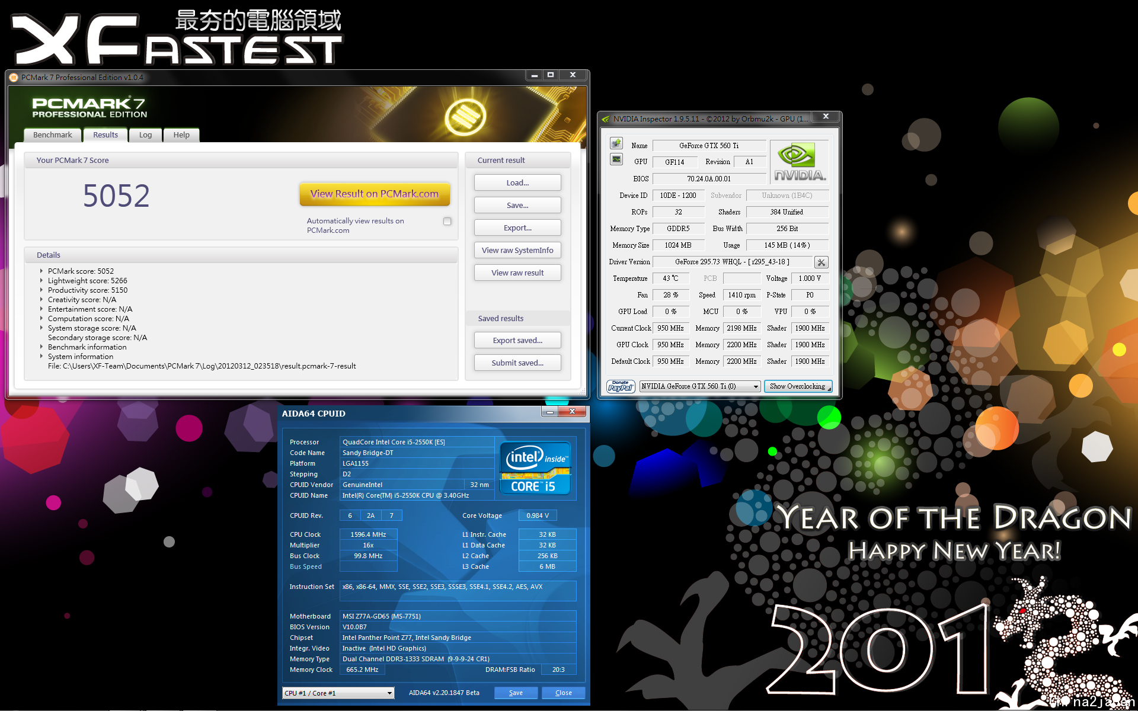The height and width of the screenshot is (711, 1138).
Task: Click the CPU Clock value 1596.4 MHz
Action: (368, 534)
